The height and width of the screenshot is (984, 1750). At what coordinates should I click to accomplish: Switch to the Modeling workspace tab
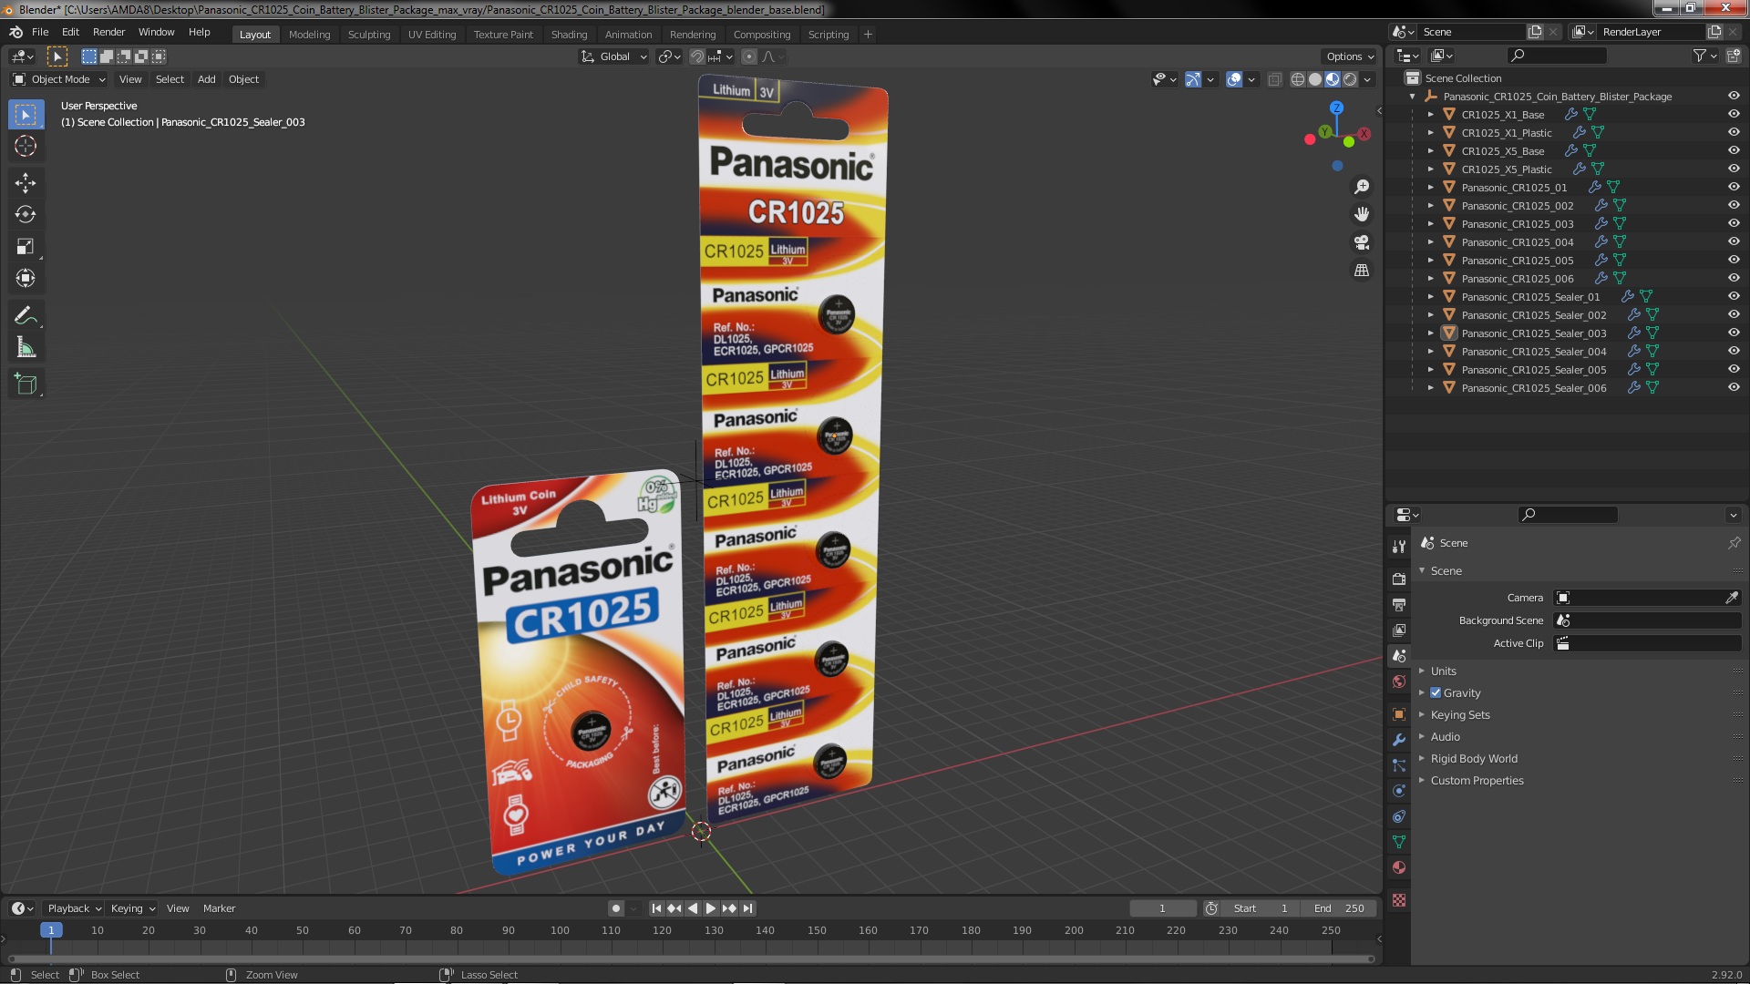309,35
